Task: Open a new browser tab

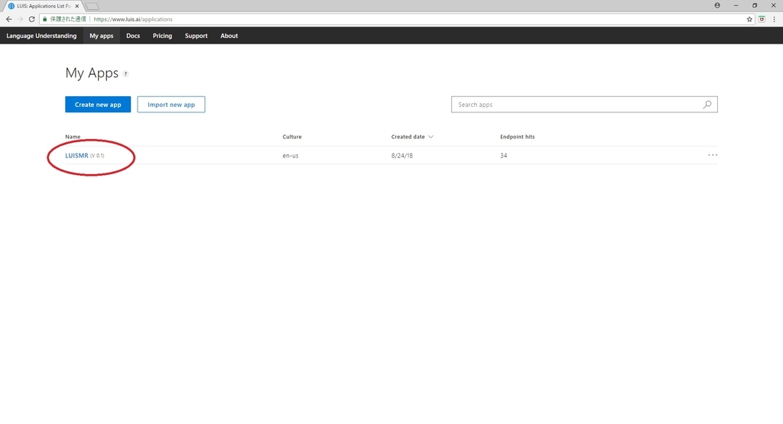Action: click(x=92, y=6)
